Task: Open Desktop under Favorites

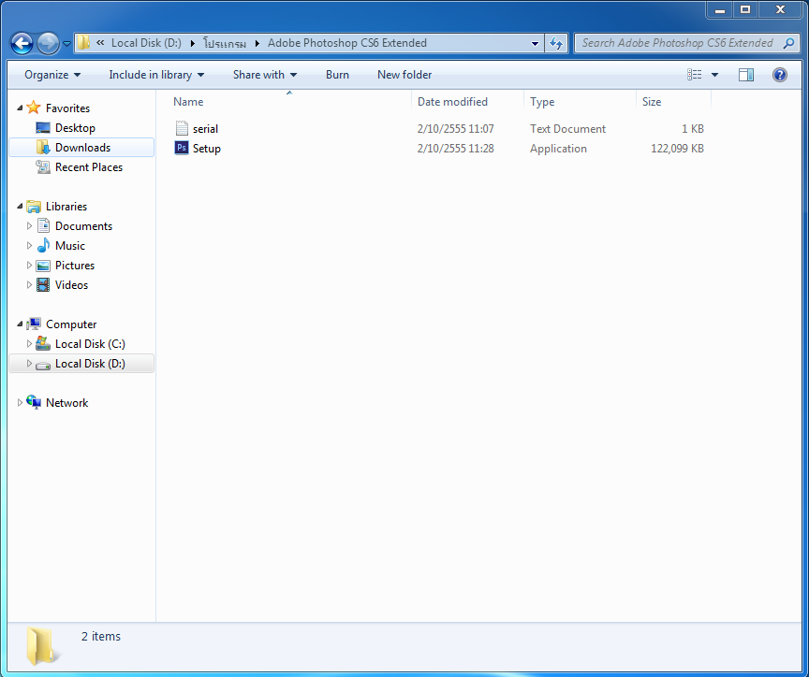Action: 75,128
